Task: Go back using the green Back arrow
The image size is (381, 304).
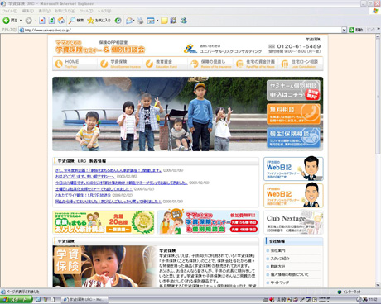Action: pos(6,21)
